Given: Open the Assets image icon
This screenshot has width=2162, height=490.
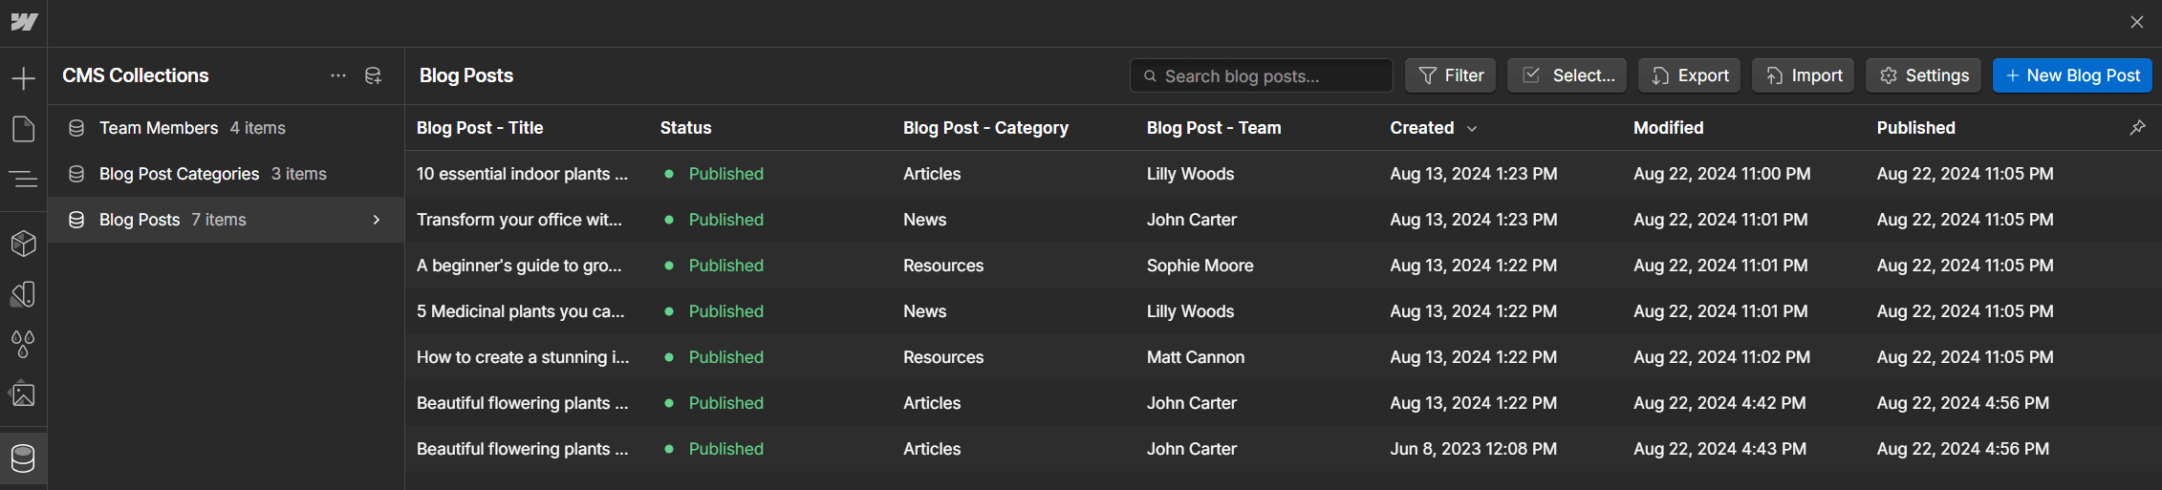Looking at the screenshot, I should (24, 394).
